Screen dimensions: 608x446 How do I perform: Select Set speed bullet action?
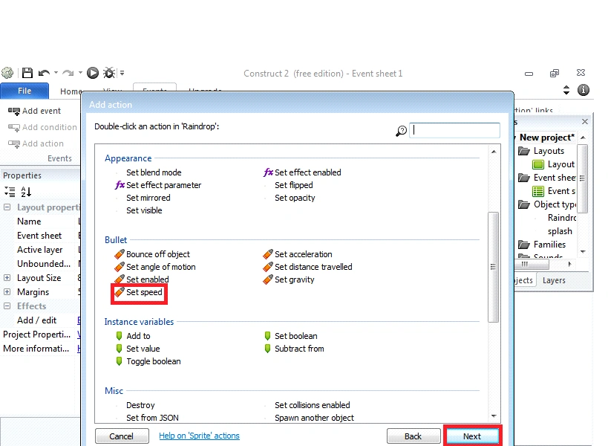point(138,292)
